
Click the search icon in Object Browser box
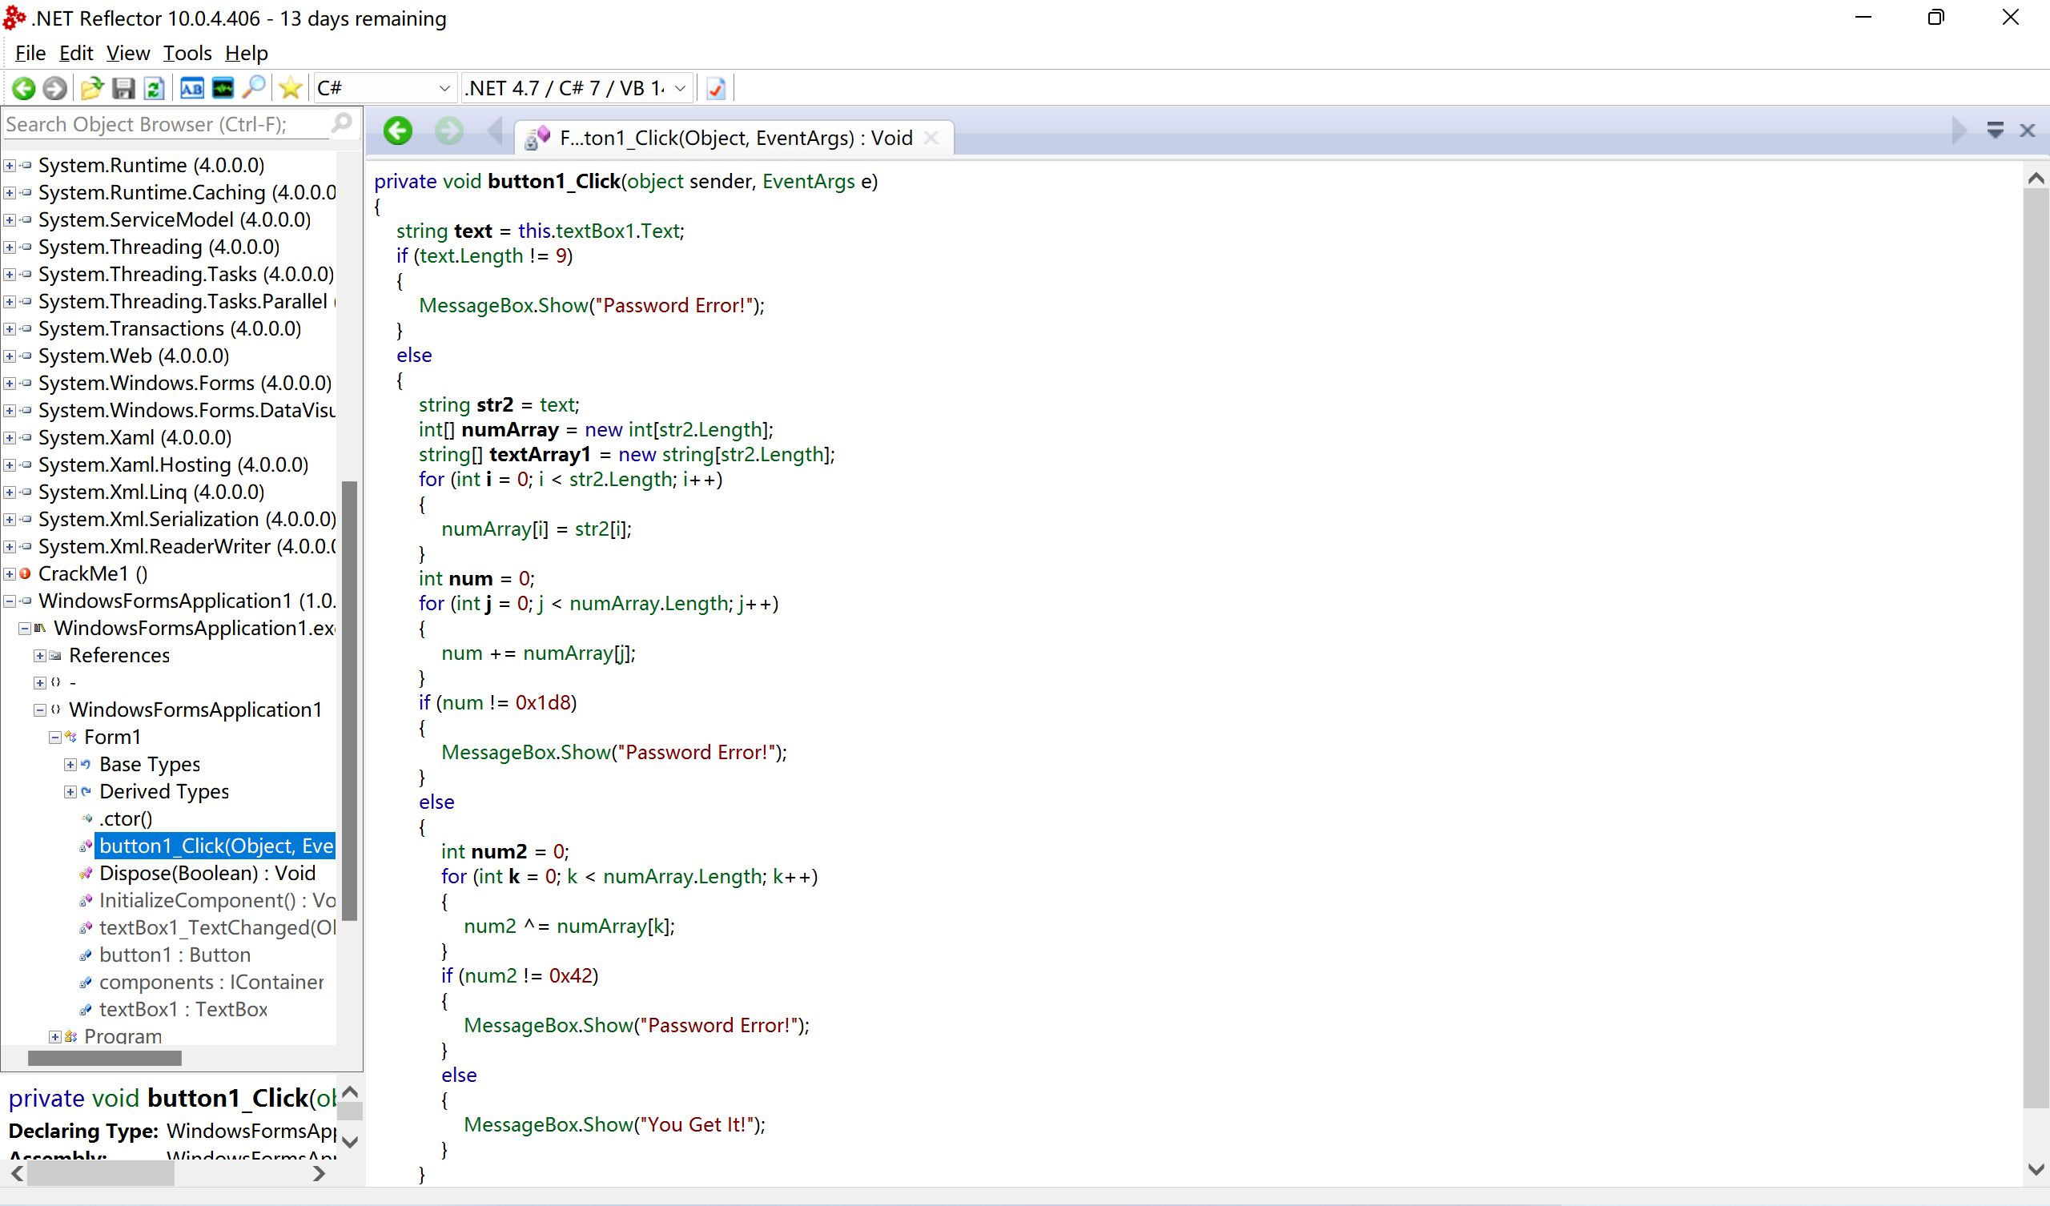pos(342,123)
